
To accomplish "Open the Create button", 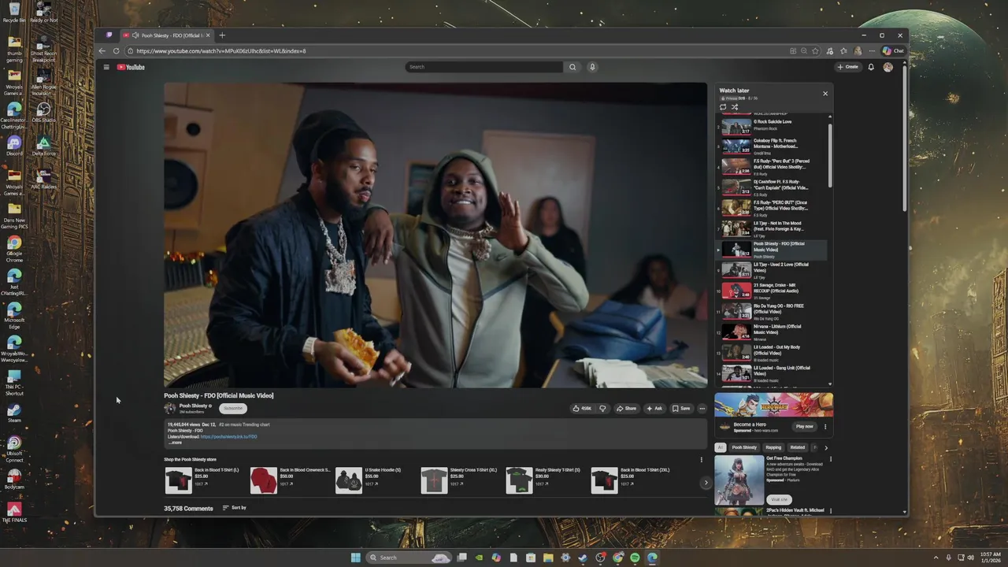I will click(x=848, y=67).
